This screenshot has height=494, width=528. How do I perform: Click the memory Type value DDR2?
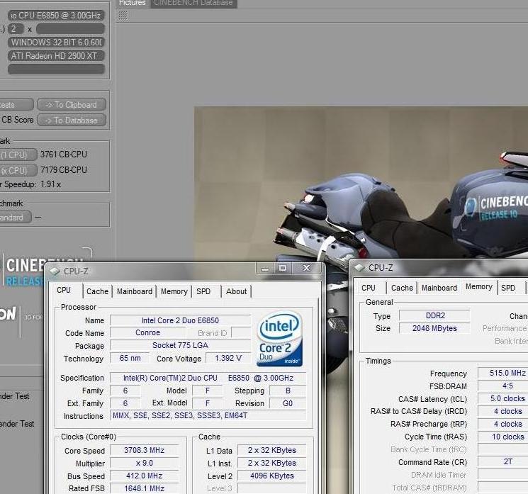[x=434, y=315]
